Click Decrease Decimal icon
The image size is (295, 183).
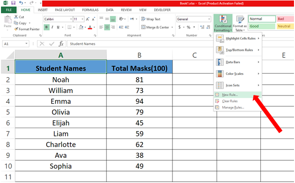pyautogui.click(x=208, y=27)
